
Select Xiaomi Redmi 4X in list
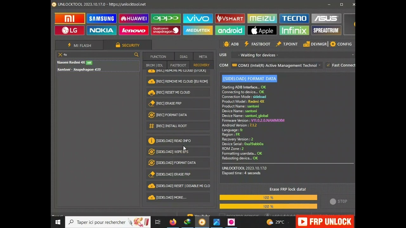point(71,62)
